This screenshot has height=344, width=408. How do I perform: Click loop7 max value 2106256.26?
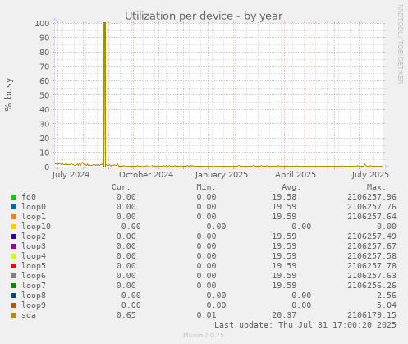(x=372, y=286)
